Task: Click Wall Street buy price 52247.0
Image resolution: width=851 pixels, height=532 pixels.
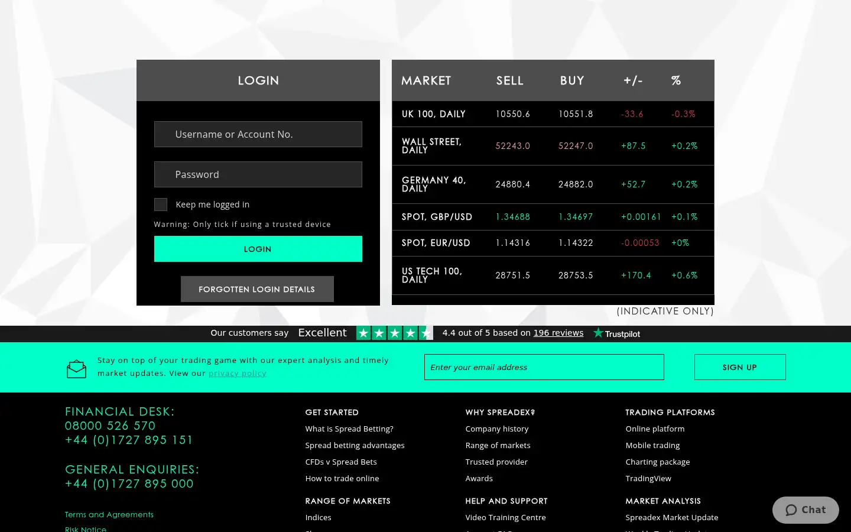Action: click(576, 146)
